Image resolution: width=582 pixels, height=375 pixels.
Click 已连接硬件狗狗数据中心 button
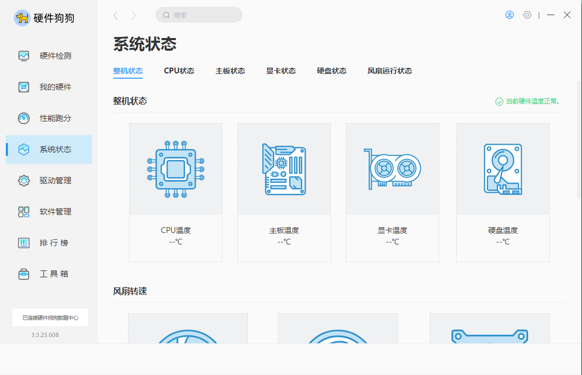point(50,317)
